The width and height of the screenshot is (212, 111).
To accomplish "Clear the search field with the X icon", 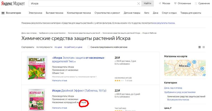I will click(x=139, y=4).
